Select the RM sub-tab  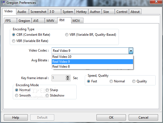click(x=64, y=20)
